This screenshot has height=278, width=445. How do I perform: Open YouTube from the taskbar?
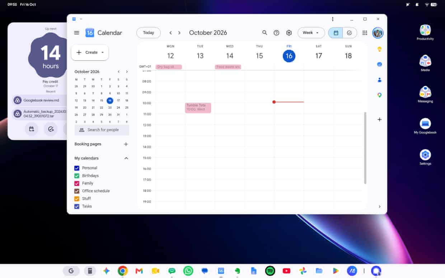click(286, 271)
